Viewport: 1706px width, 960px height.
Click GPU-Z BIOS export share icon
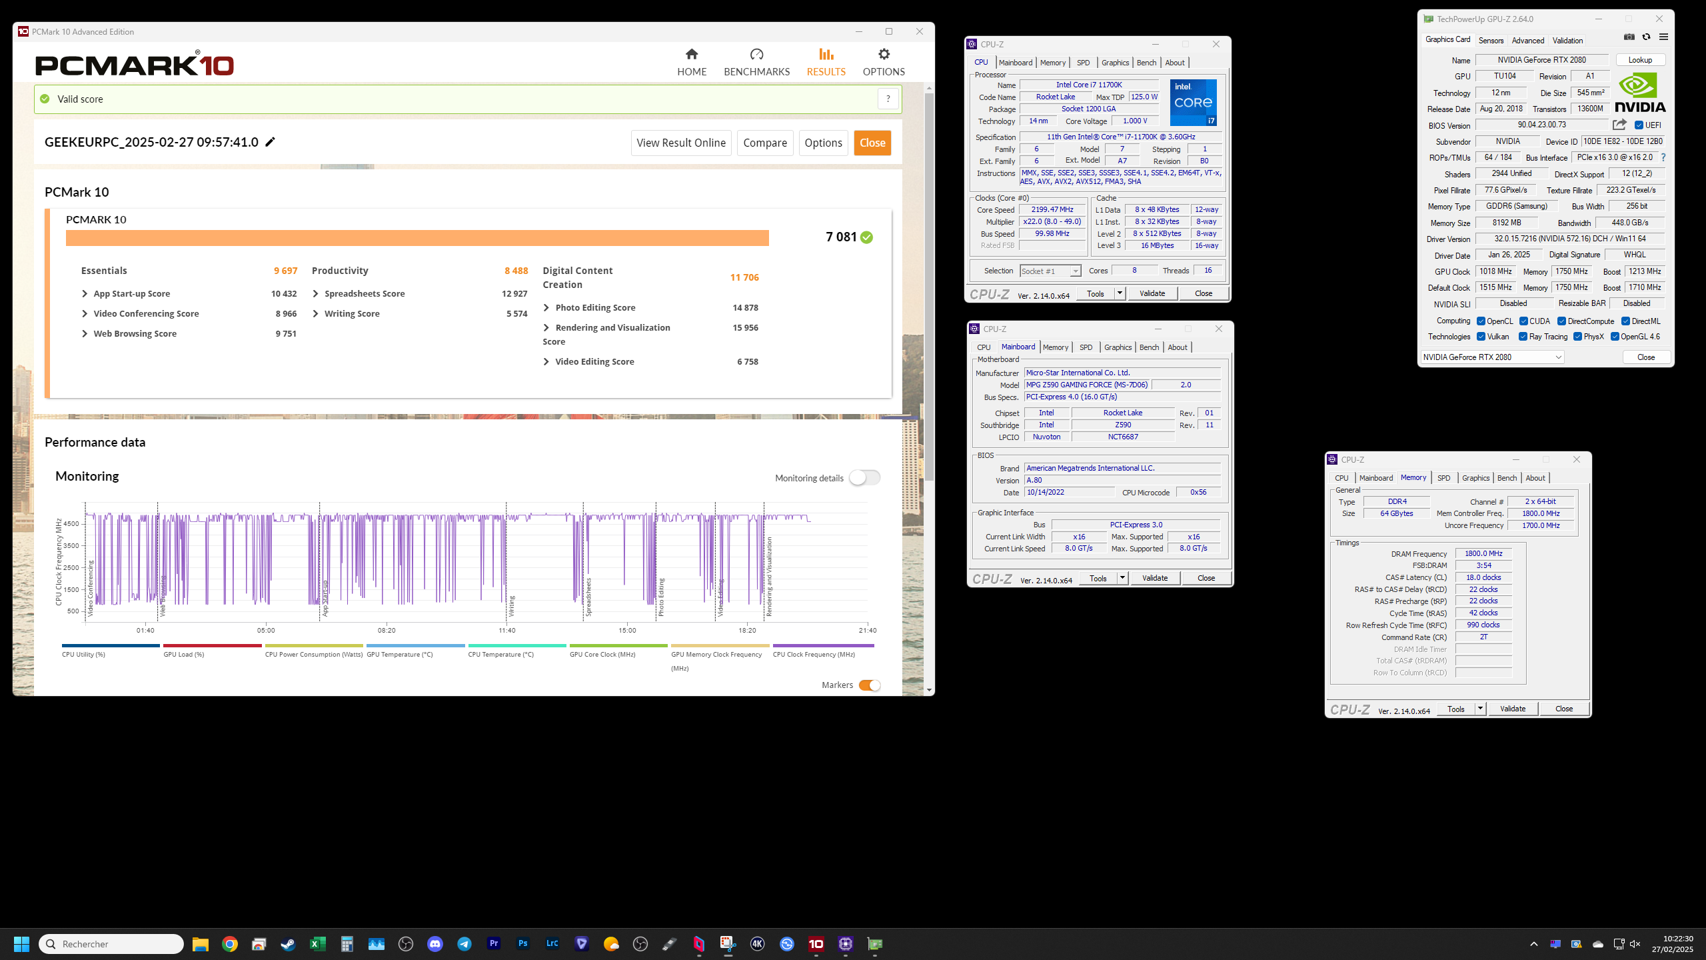pos(1620,125)
